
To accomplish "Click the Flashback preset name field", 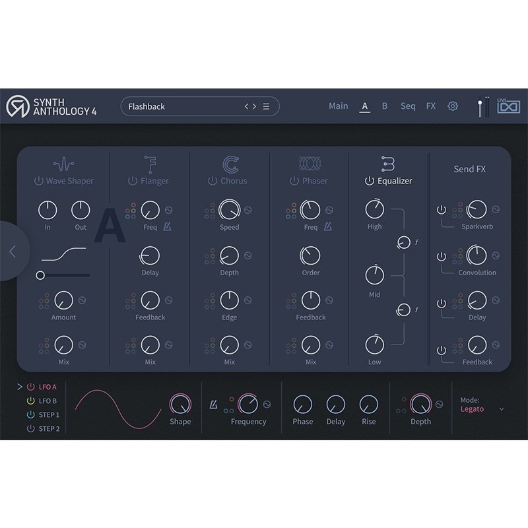I will coord(200,106).
